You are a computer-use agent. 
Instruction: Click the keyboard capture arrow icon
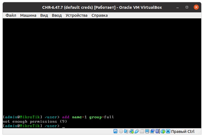168,131
